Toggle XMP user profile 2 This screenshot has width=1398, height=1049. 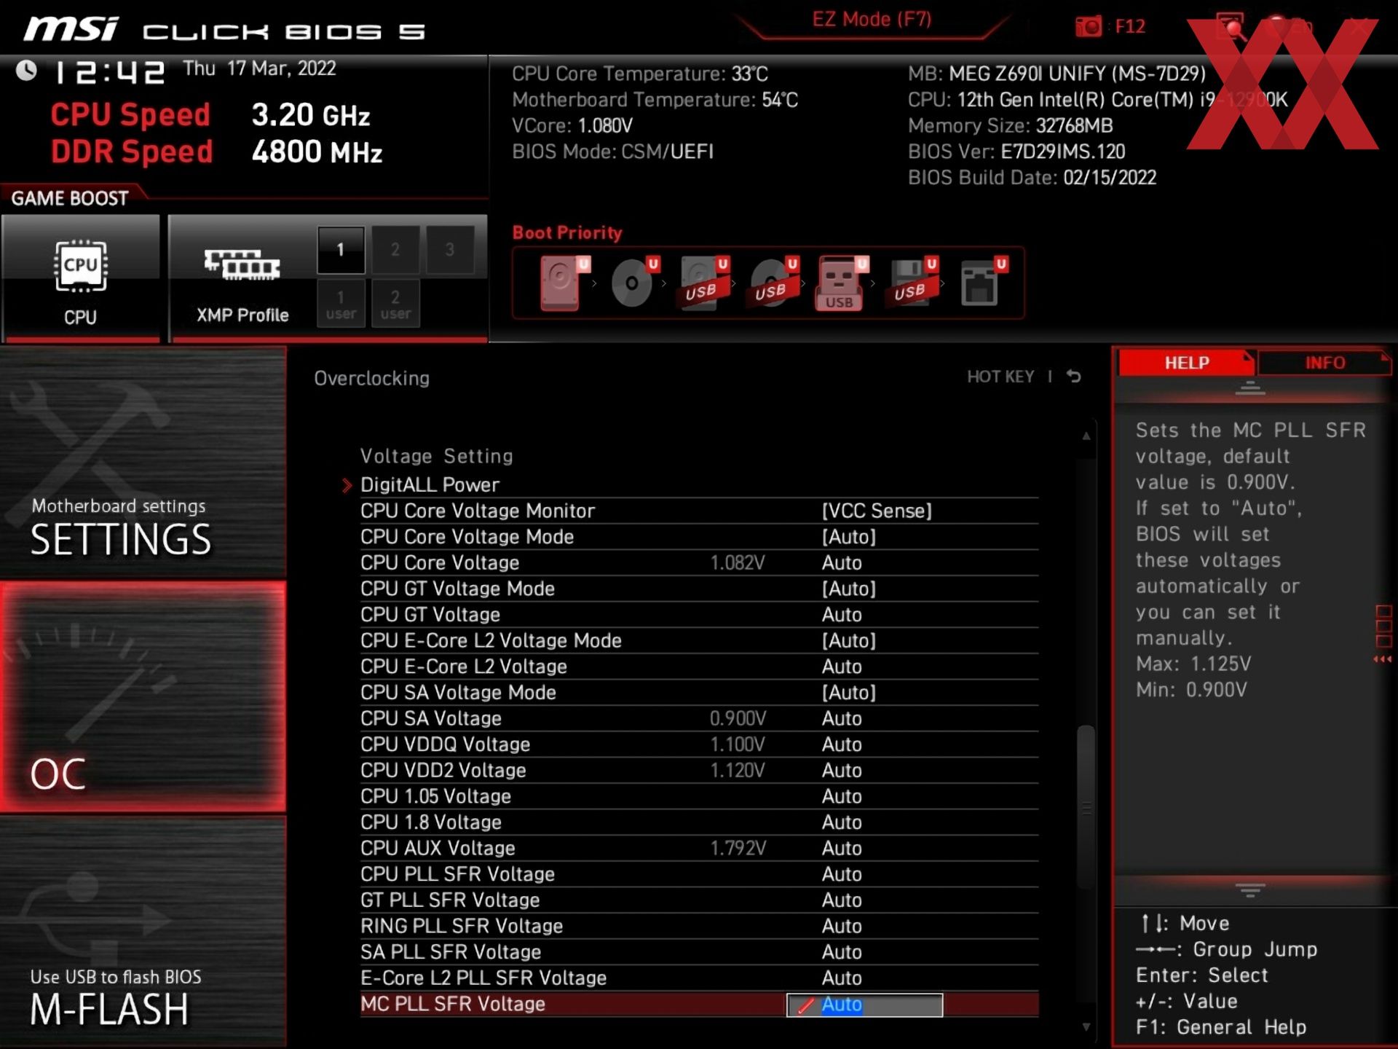tap(395, 304)
